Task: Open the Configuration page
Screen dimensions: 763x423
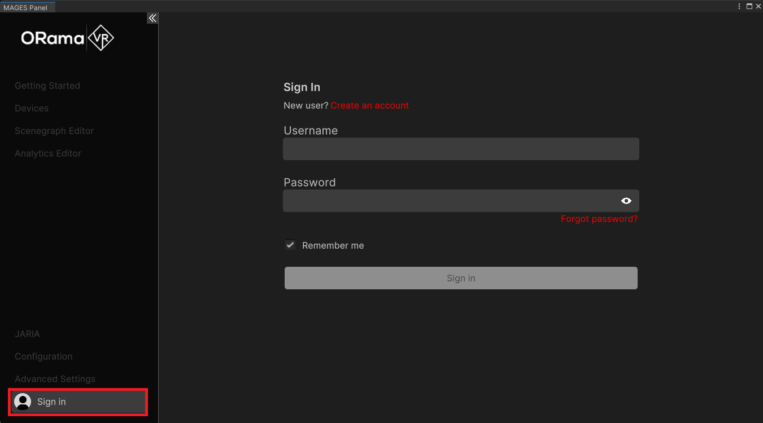Action: pyautogui.click(x=43, y=356)
